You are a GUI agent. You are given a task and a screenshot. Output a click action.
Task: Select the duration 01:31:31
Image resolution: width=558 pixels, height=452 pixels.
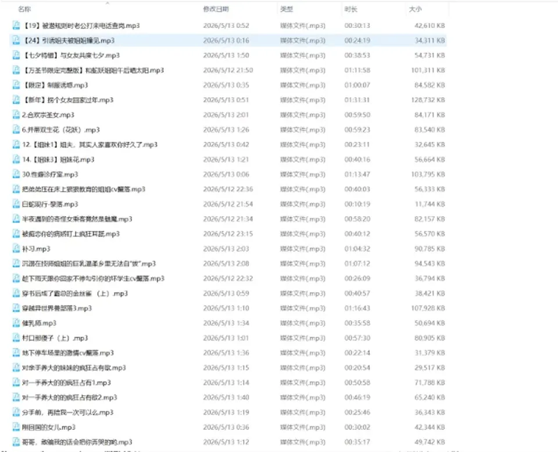click(x=357, y=100)
